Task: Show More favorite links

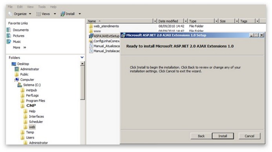Action: [x=20, y=48]
